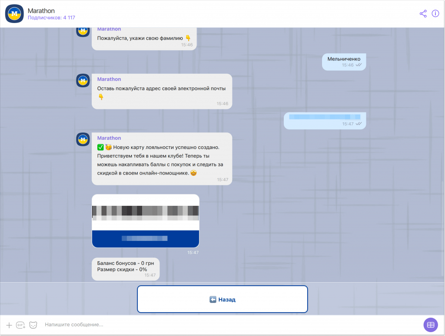The width and height of the screenshot is (445, 336).
Task: Click the Оставь пожалуйста адрес электронной почты message
Action: coord(162,91)
